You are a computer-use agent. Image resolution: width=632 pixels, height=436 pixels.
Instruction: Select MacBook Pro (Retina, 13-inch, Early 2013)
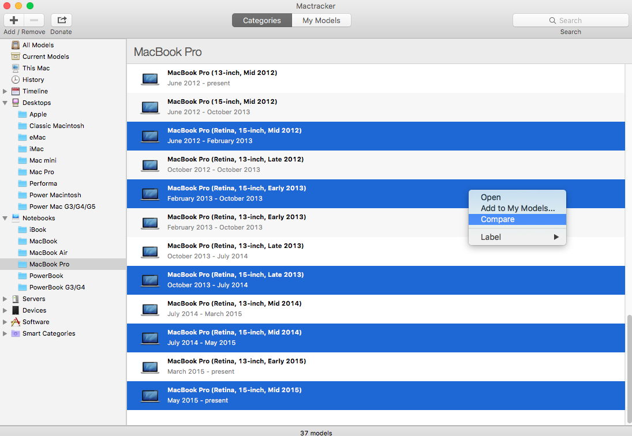point(376,223)
